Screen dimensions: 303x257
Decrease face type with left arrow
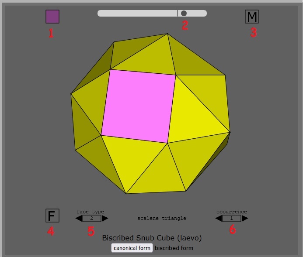pos(79,219)
